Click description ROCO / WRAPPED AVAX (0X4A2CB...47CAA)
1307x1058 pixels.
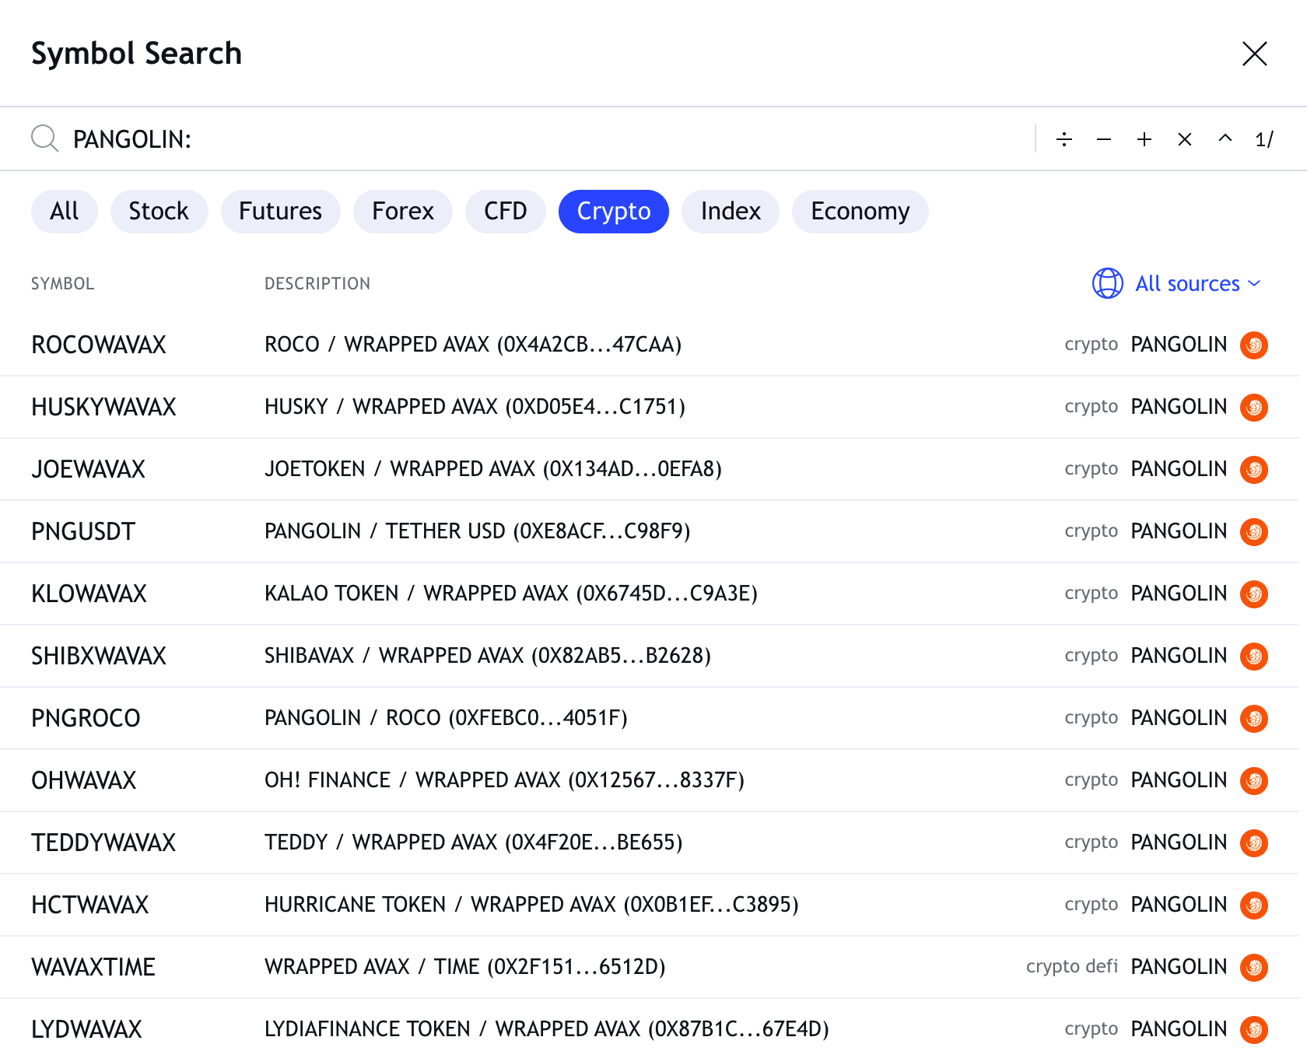[x=473, y=345]
